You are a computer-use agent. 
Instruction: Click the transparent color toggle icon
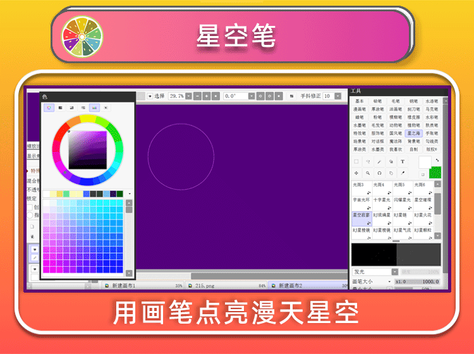(423, 174)
